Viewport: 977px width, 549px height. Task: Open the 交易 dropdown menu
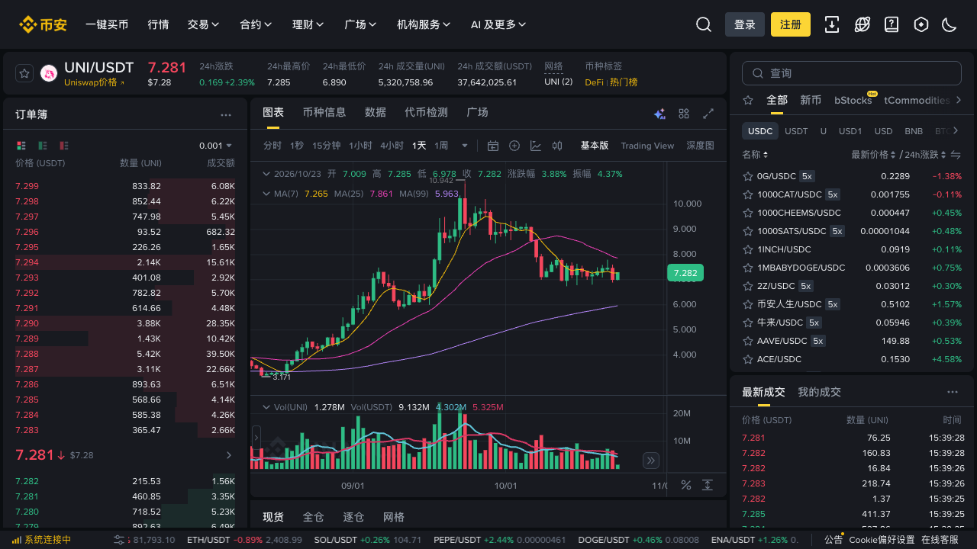[203, 24]
